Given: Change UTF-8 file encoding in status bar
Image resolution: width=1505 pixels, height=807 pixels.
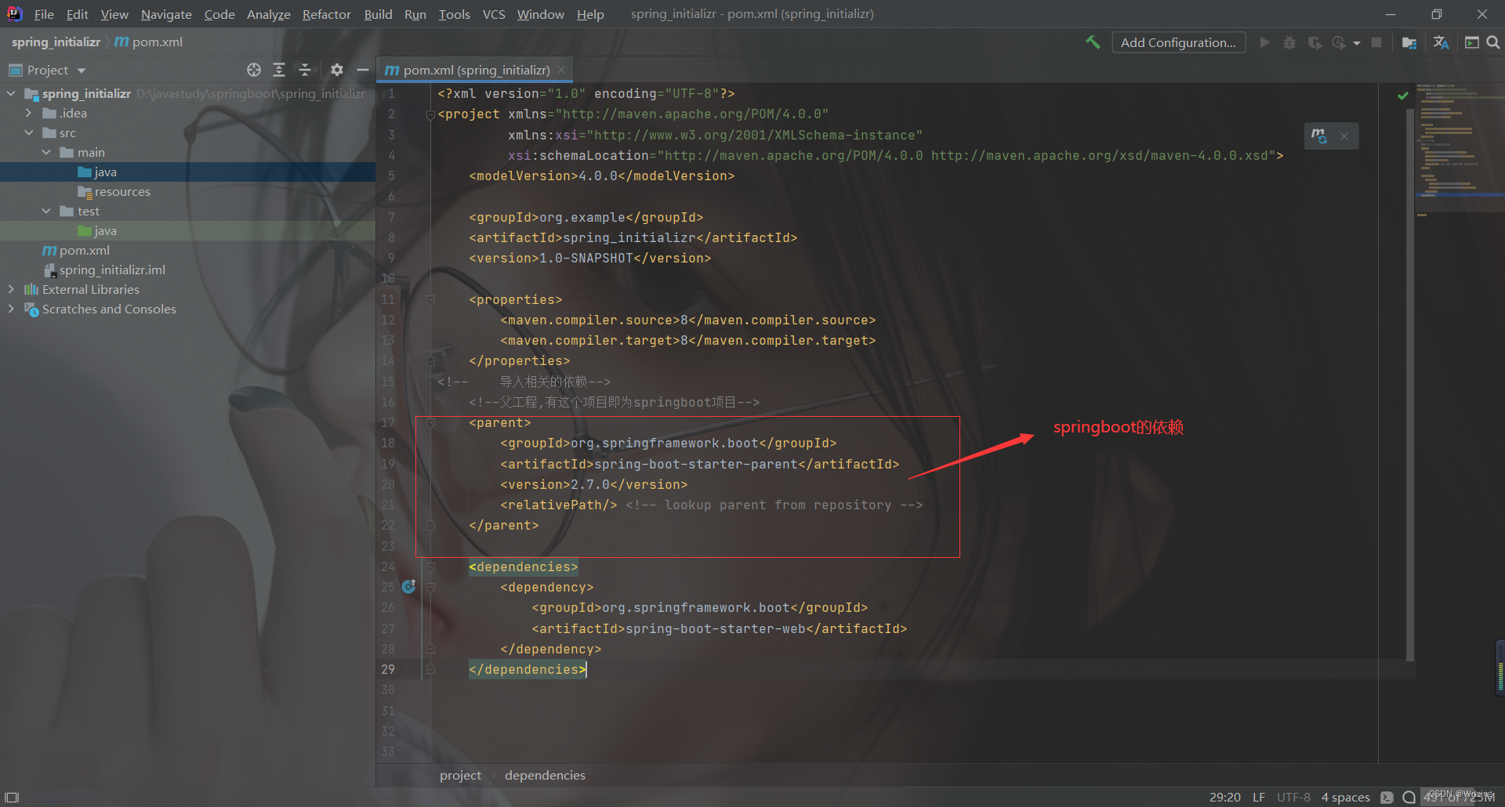Looking at the screenshot, I should click(x=1293, y=797).
